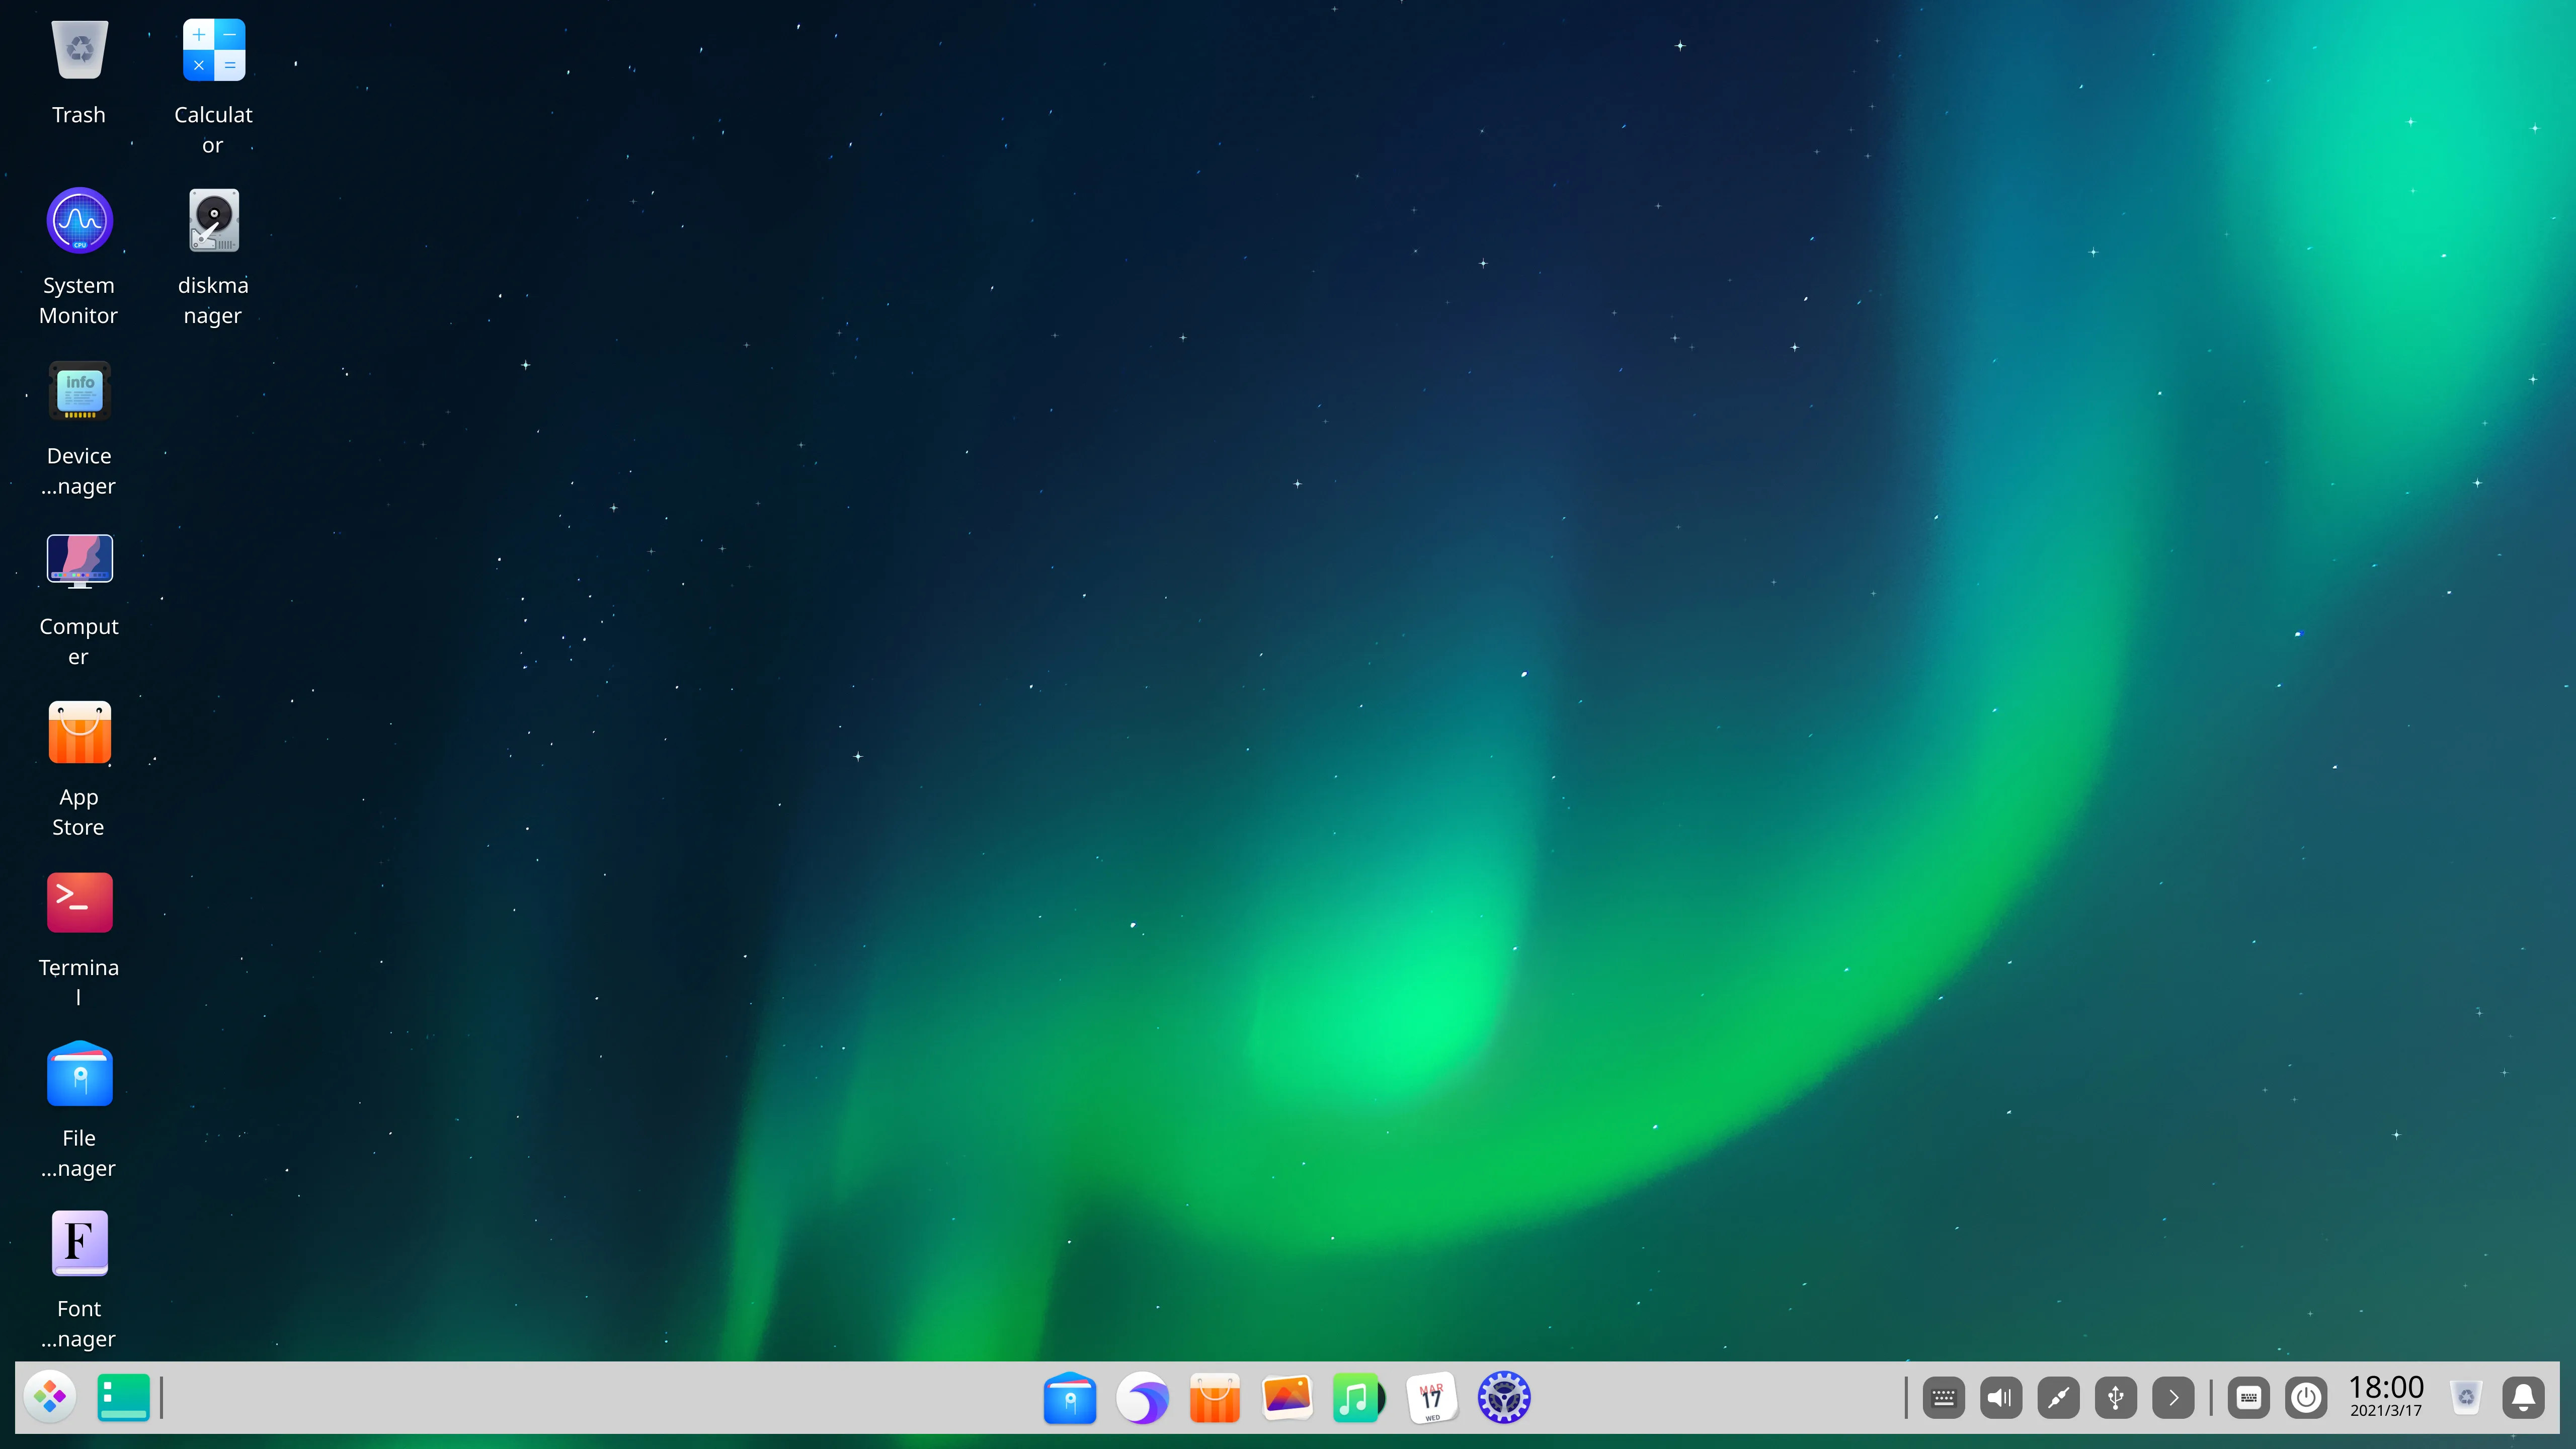Viewport: 2576px width, 1449px height.
Task: Open the Control Center gear in the dock
Action: pyautogui.click(x=1503, y=1397)
